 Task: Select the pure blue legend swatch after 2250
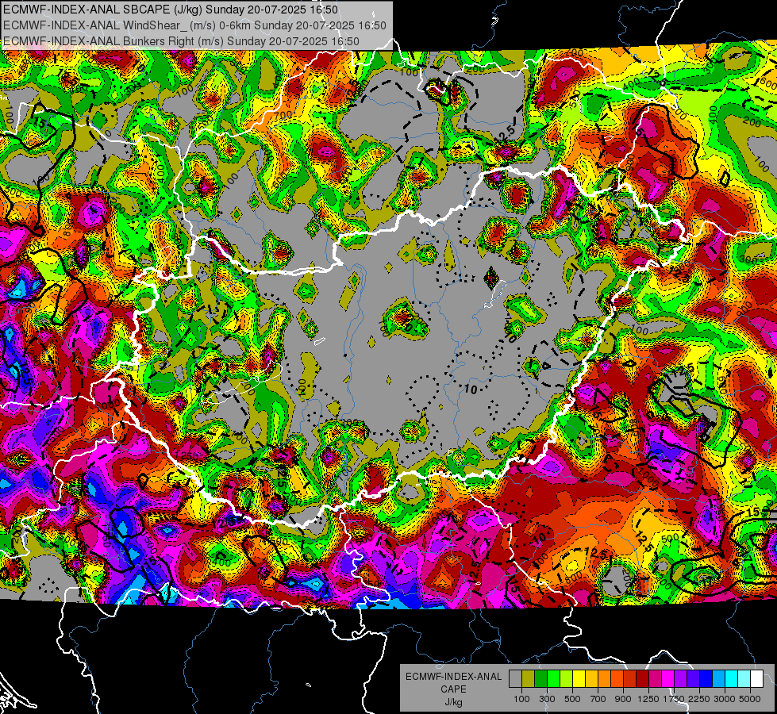pyautogui.click(x=706, y=679)
